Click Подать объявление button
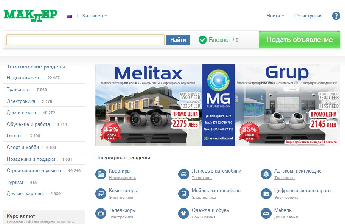Viewport: 345px width, 224px height. [x=300, y=40]
